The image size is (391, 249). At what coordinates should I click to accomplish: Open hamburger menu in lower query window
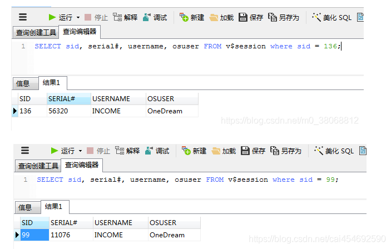(x=25, y=151)
